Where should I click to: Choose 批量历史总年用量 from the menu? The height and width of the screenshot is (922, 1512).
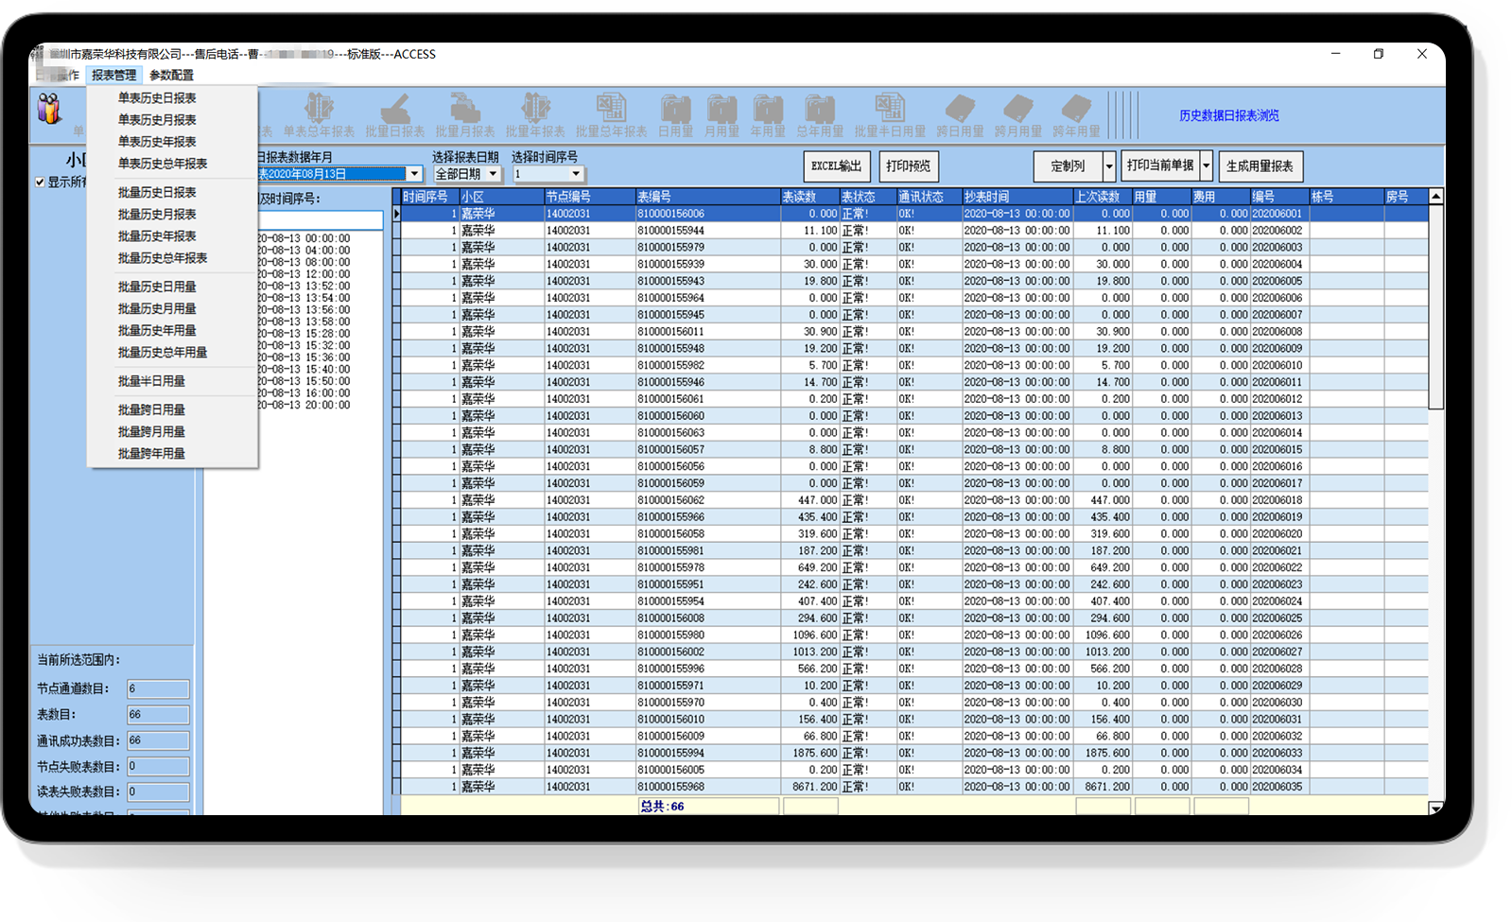(163, 353)
